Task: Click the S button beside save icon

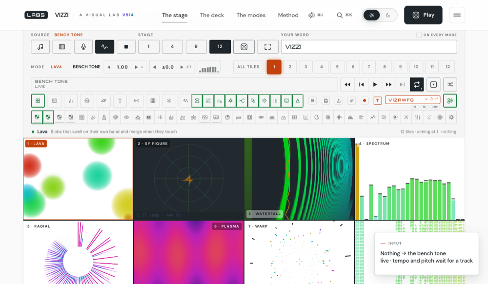Action: (312, 101)
